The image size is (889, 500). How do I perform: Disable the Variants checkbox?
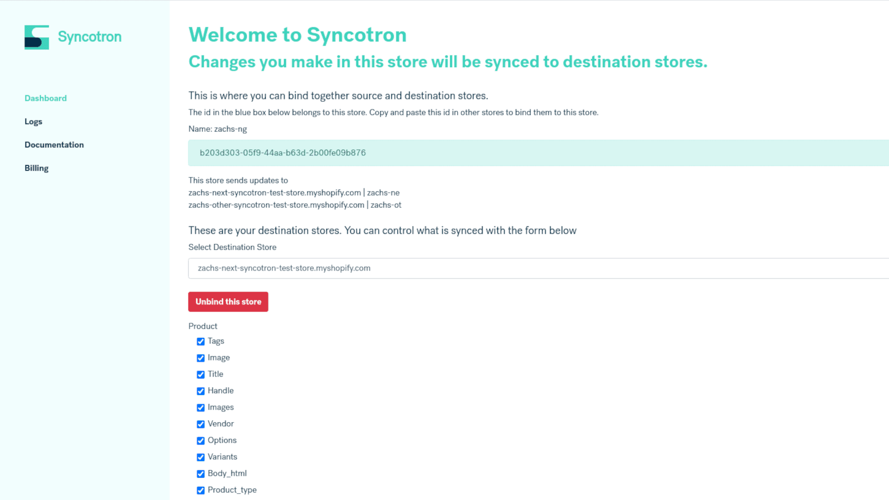pyautogui.click(x=201, y=457)
